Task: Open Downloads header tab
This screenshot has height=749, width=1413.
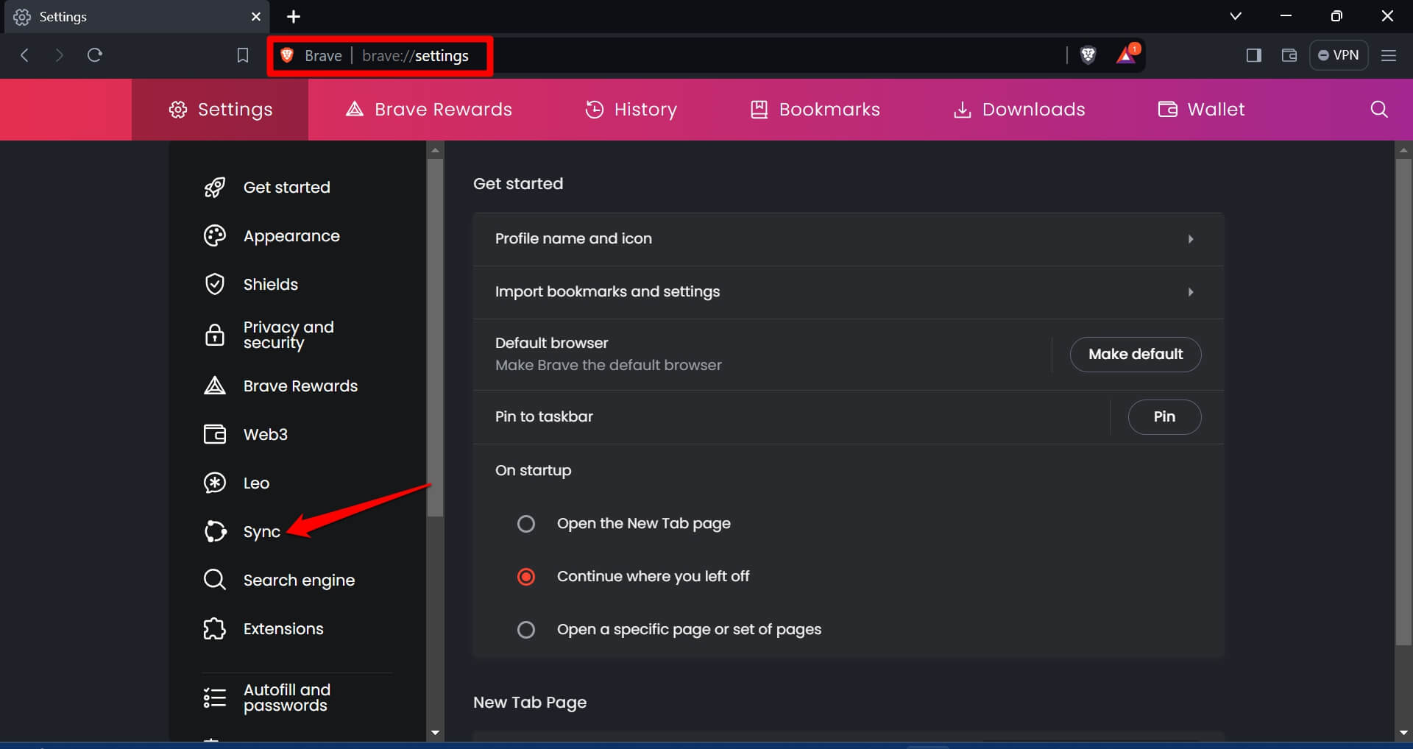Action: tap(1019, 110)
